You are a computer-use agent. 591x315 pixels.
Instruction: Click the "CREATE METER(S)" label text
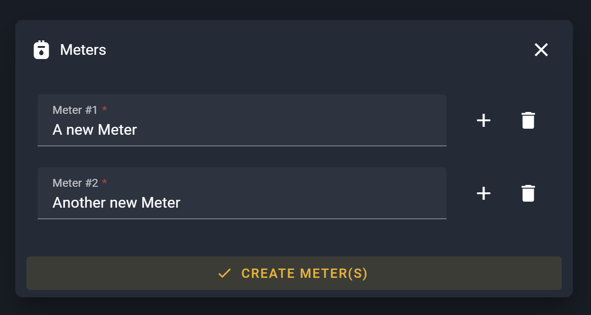pos(304,273)
